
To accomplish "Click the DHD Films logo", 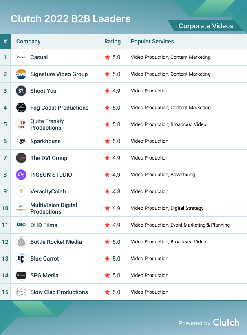I will pyautogui.click(x=21, y=225).
